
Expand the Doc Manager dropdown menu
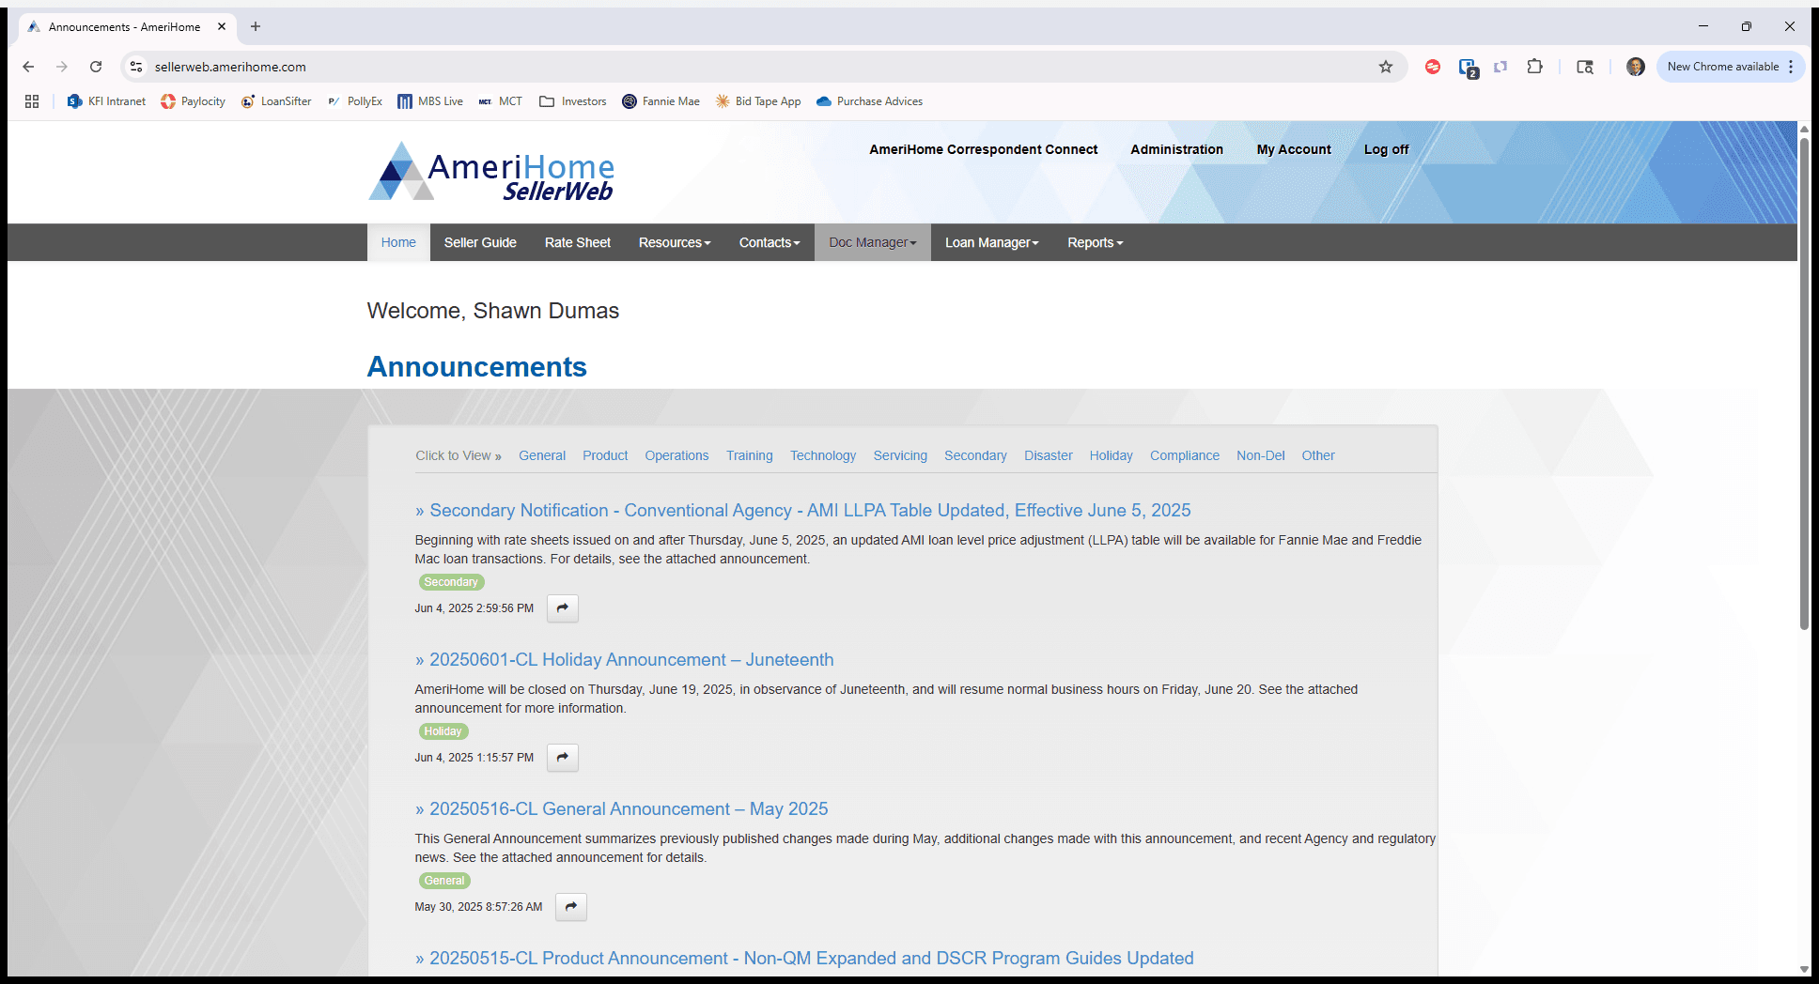873,242
